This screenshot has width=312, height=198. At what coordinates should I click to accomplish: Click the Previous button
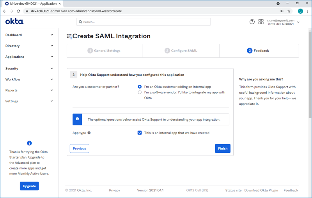tap(80, 148)
